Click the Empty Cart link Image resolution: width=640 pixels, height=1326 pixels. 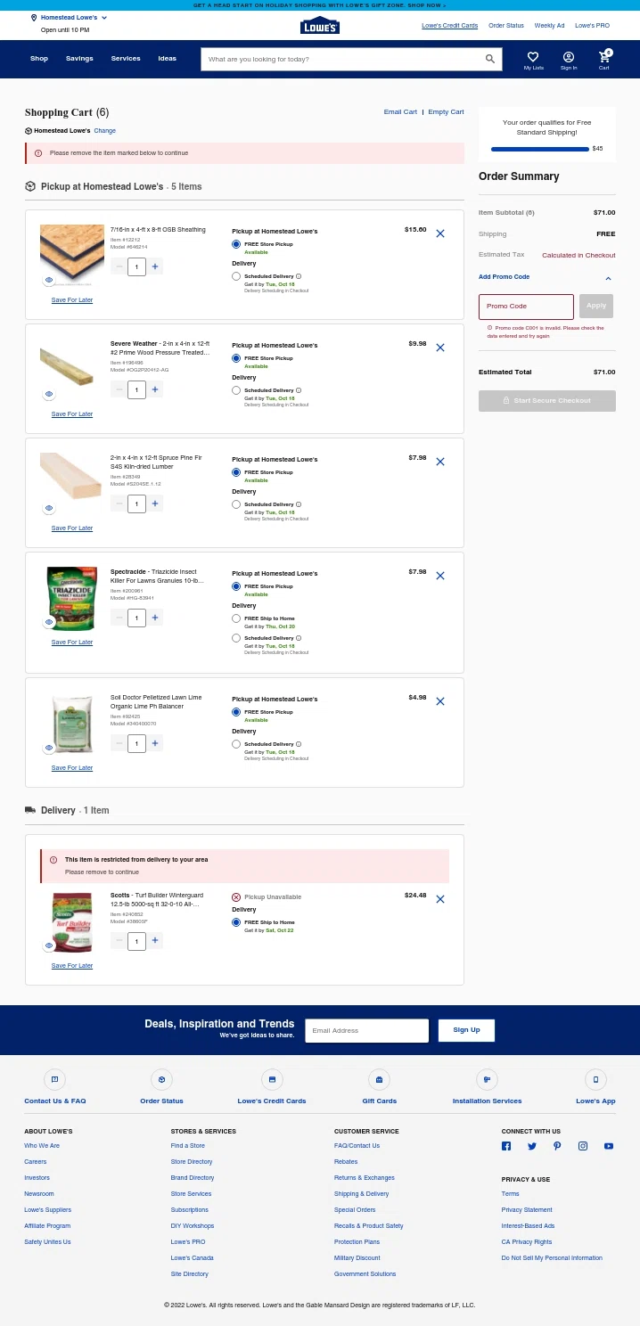point(446,112)
